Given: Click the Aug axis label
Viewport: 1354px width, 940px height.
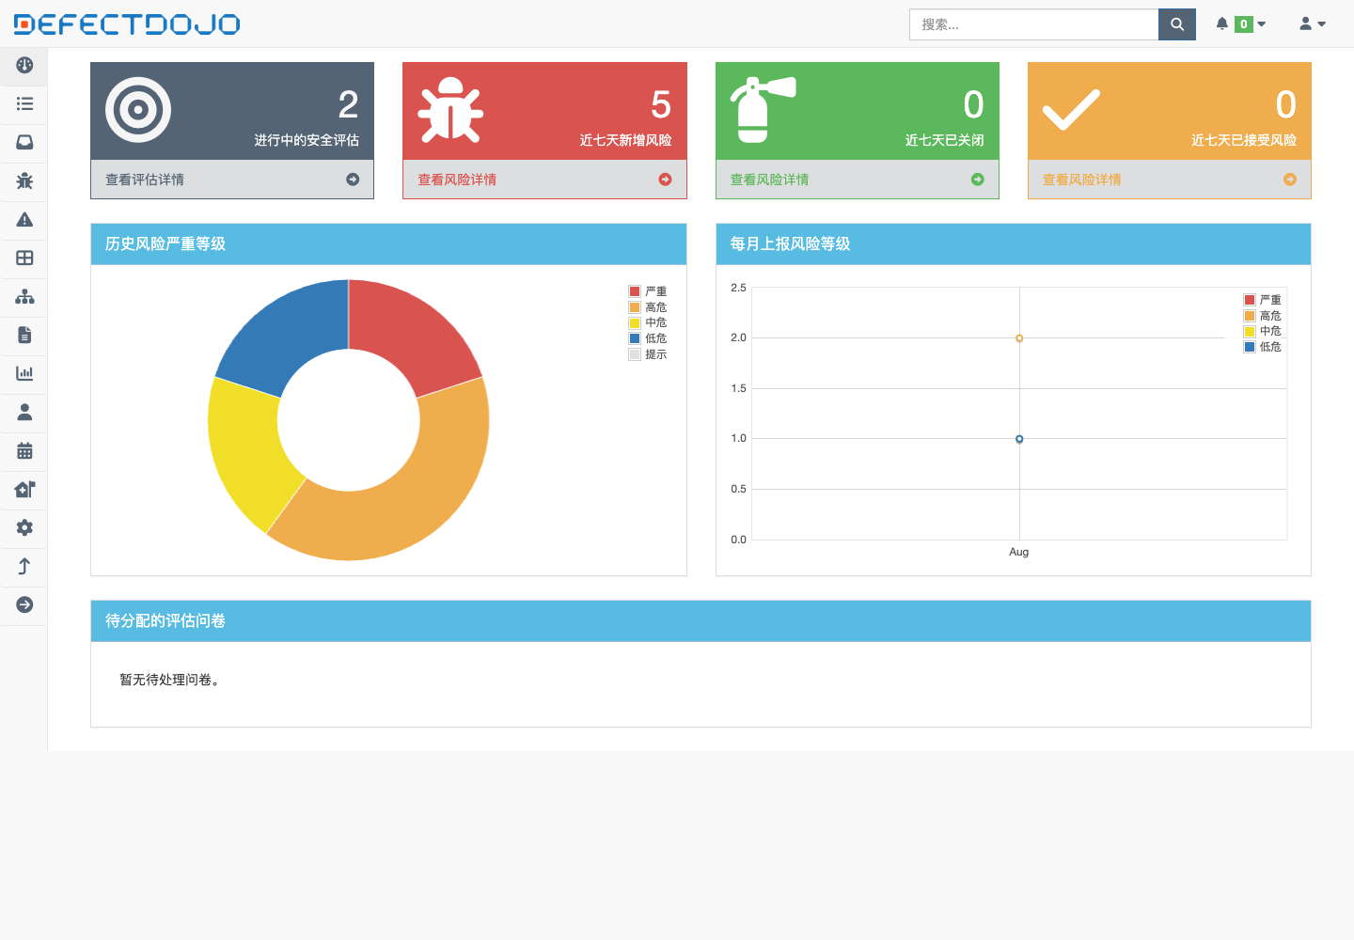Looking at the screenshot, I should [1019, 552].
